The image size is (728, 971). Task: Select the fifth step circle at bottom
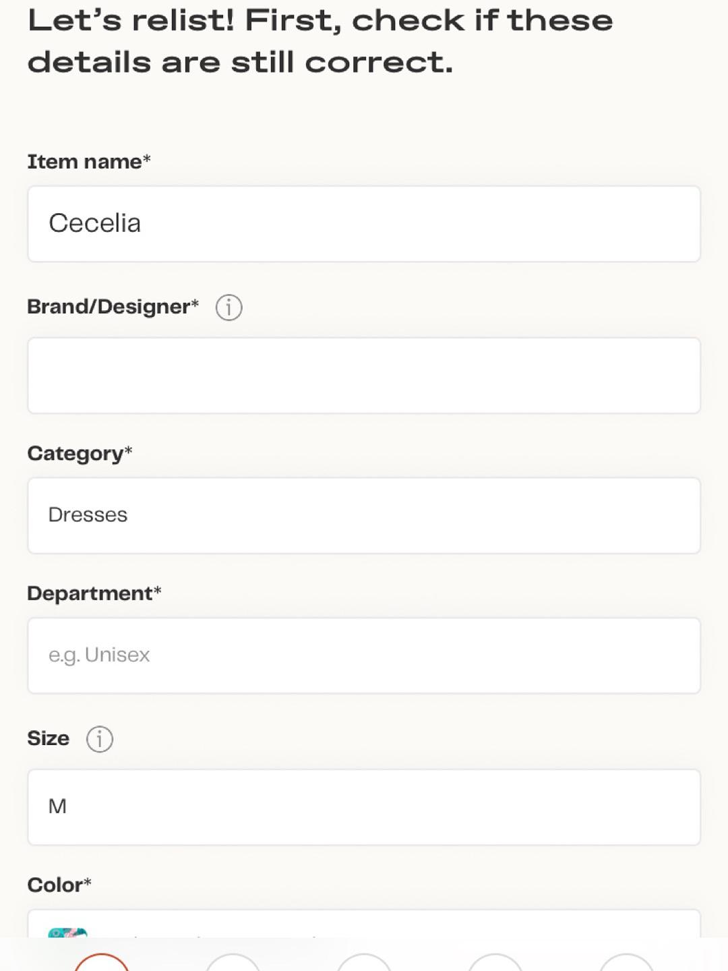pyautogui.click(x=627, y=962)
